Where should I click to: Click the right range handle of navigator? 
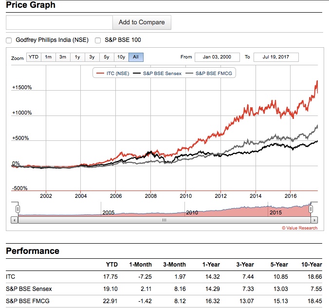tap(311, 209)
